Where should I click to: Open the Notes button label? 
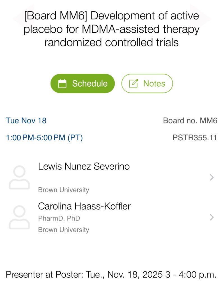(154, 84)
